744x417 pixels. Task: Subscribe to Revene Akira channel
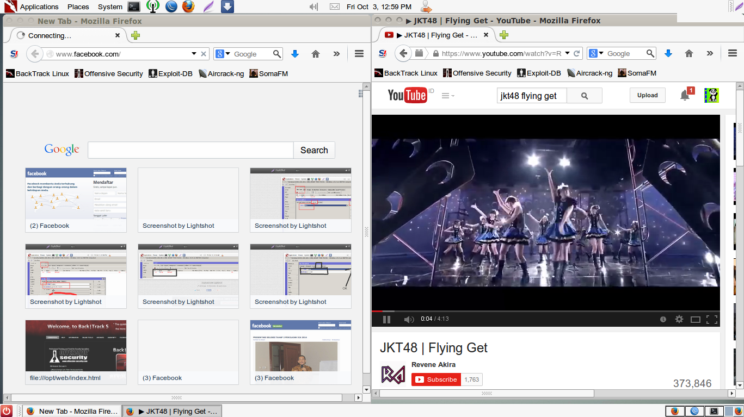point(436,379)
